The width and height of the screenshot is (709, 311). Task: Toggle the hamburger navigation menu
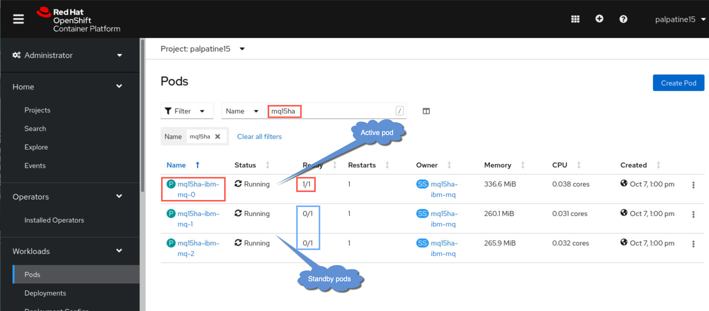tap(19, 19)
